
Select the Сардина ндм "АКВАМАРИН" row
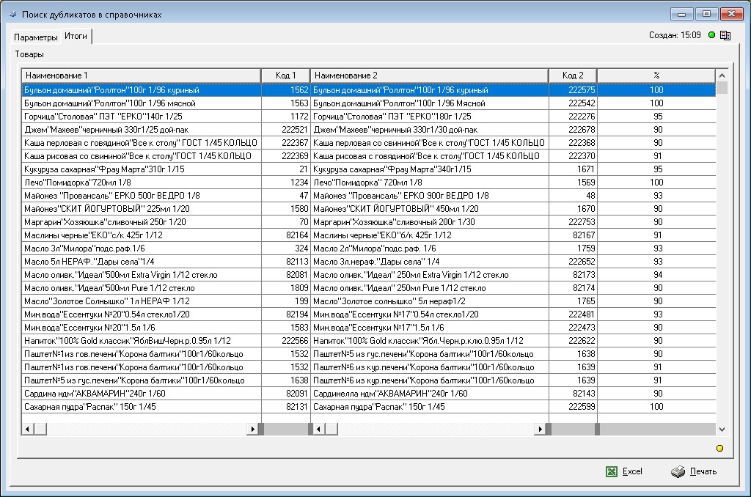pos(141,394)
